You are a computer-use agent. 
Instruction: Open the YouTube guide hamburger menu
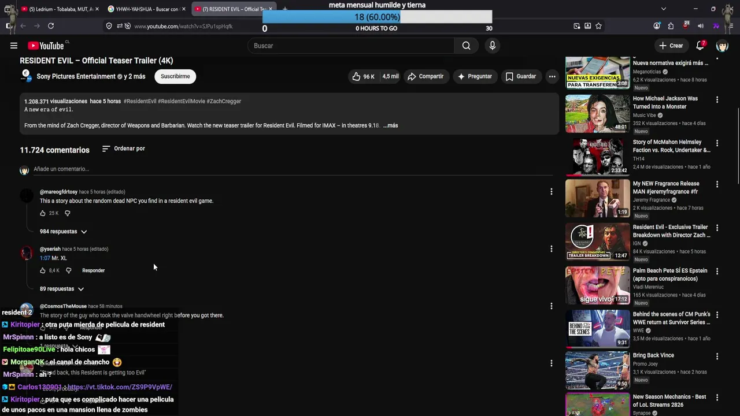(14, 46)
